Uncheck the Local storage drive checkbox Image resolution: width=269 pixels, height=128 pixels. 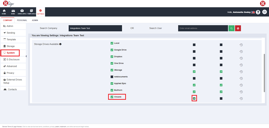click(112, 43)
